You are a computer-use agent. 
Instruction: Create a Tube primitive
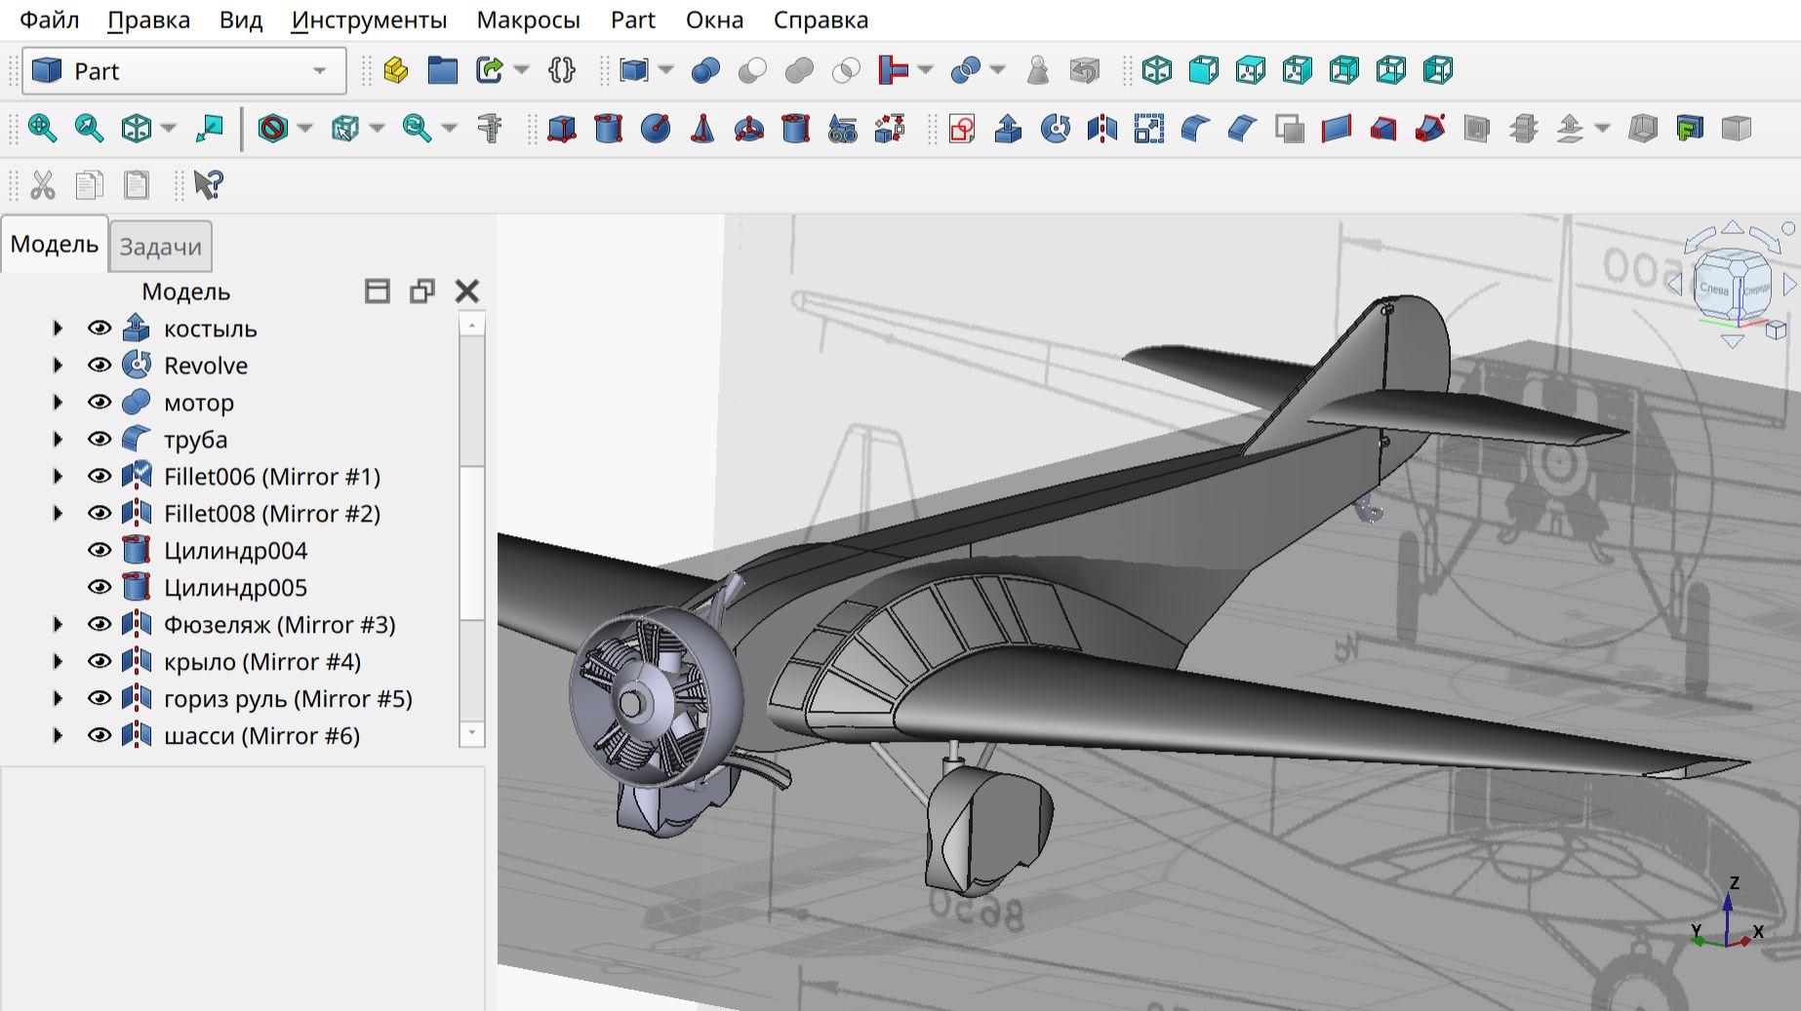[x=796, y=128]
